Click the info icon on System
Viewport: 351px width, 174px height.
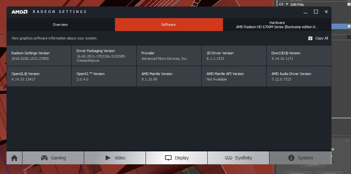[x=291, y=158]
